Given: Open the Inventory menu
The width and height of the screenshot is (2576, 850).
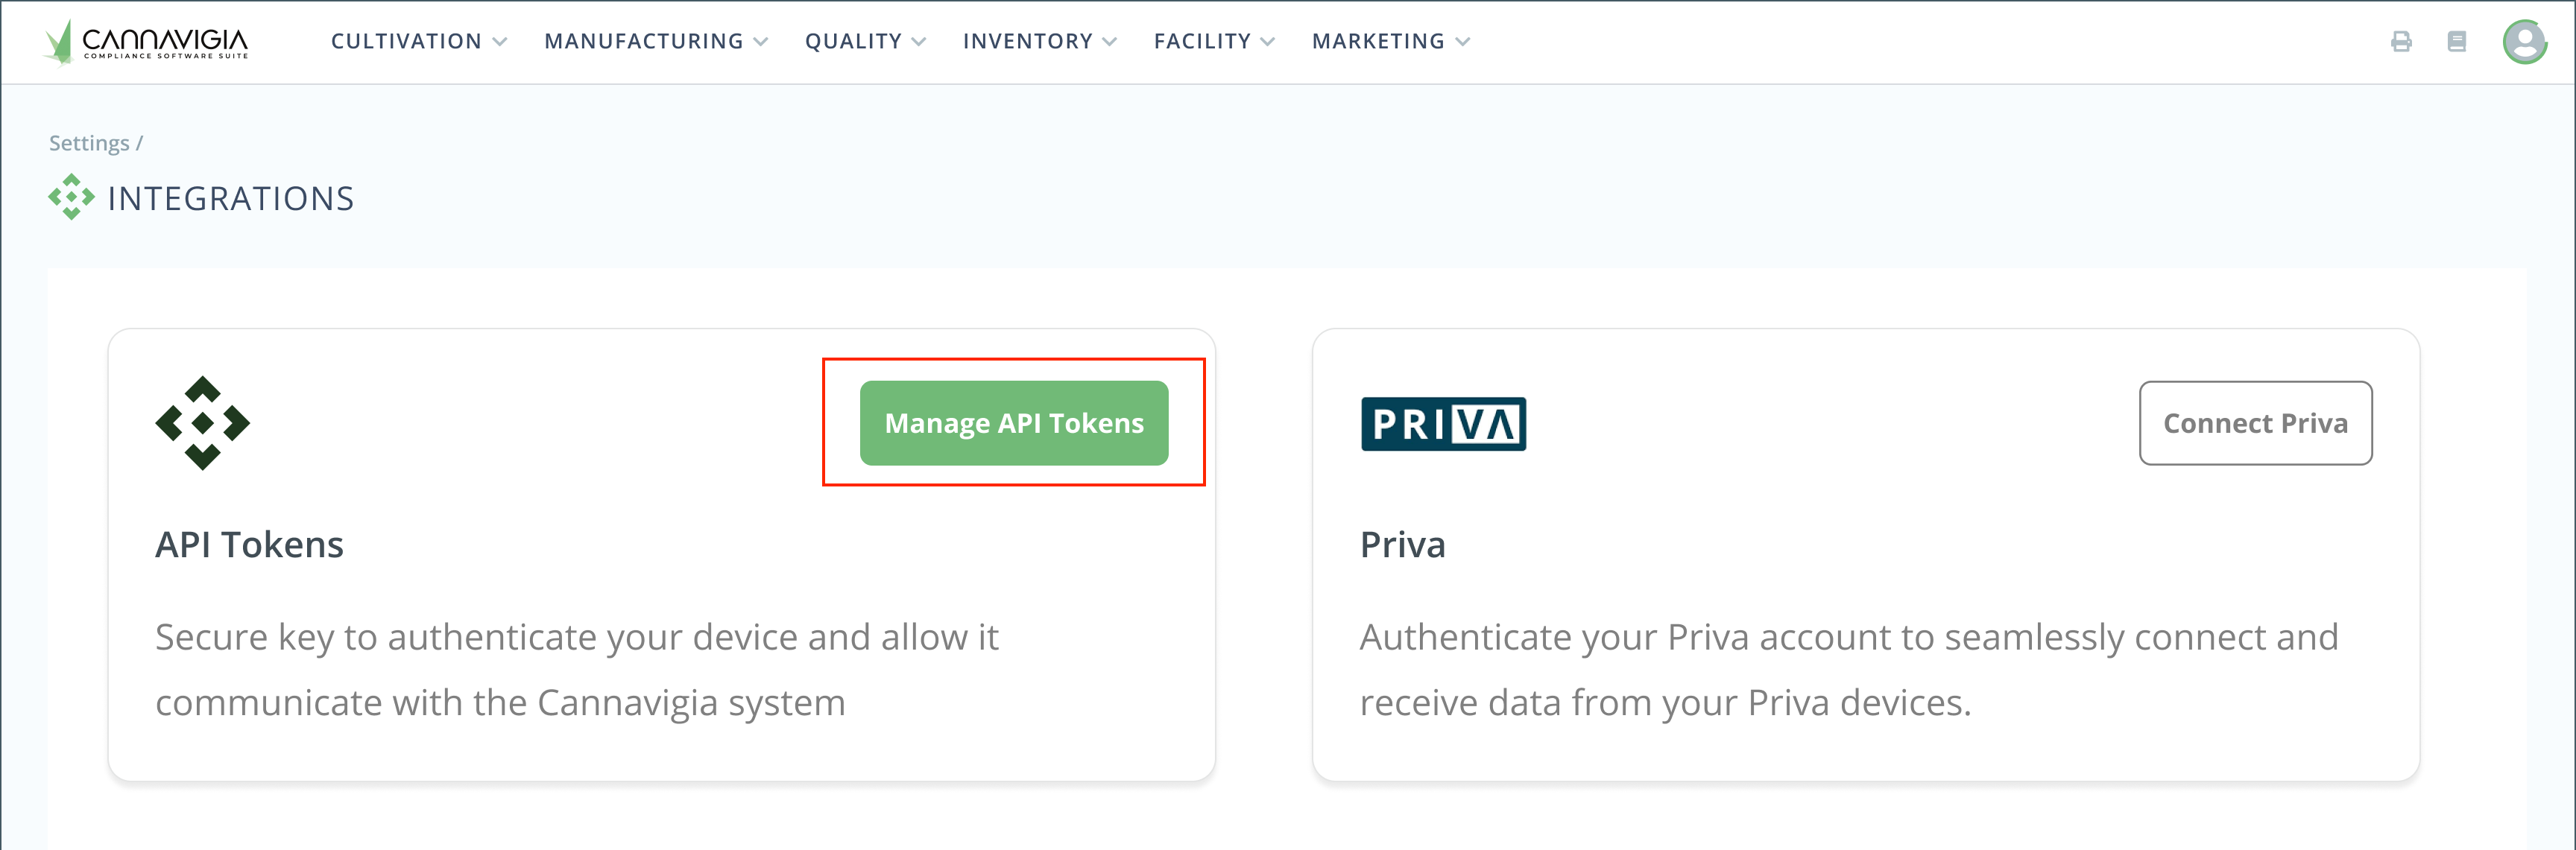Looking at the screenshot, I should pyautogui.click(x=1027, y=42).
